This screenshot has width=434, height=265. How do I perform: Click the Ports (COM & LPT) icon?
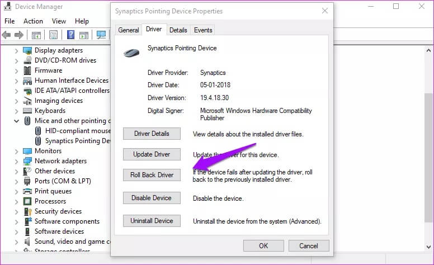[27, 182]
